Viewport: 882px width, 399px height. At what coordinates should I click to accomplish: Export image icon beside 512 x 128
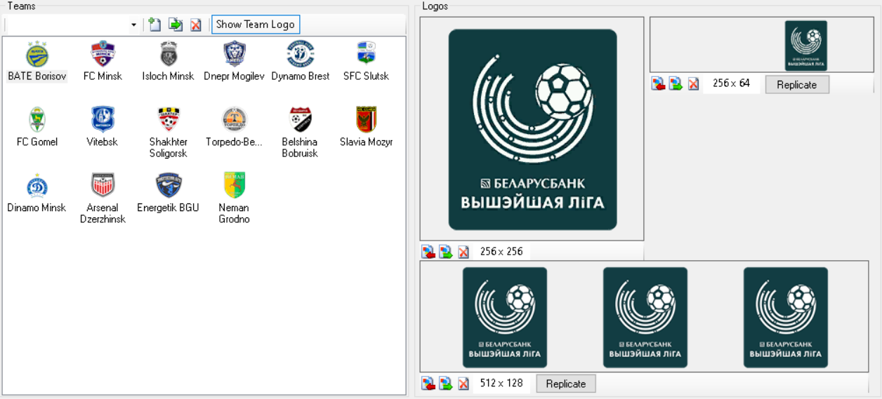tap(446, 384)
